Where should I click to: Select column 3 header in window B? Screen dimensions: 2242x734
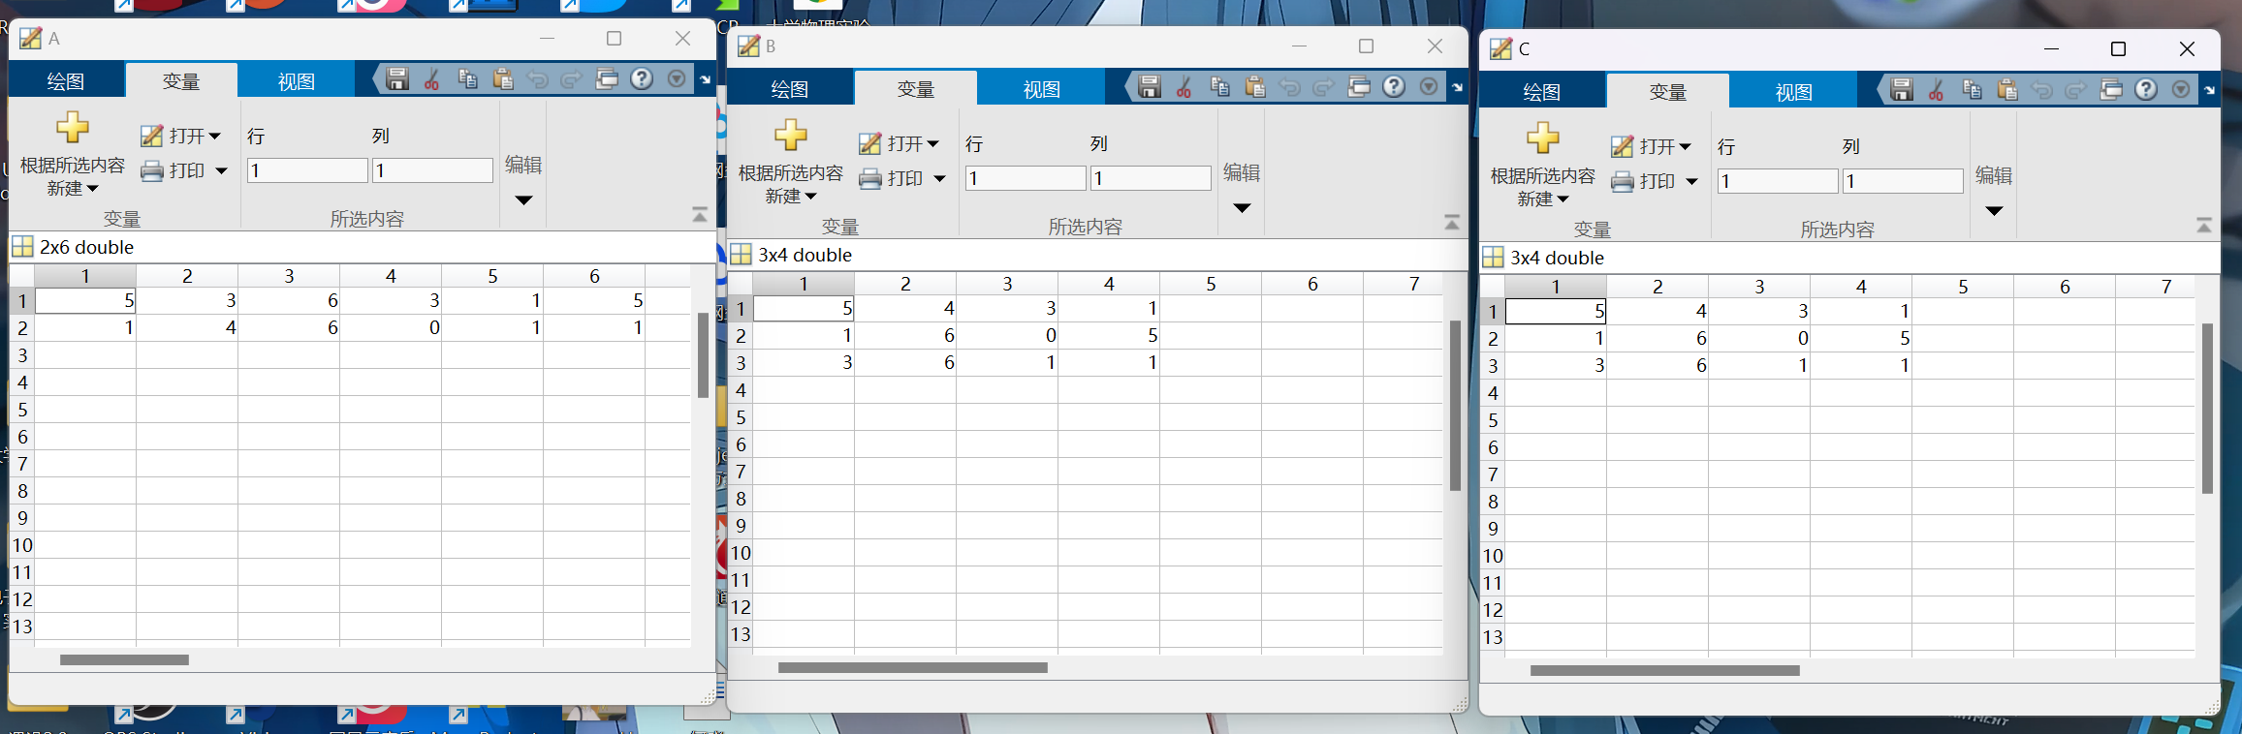coord(1006,284)
